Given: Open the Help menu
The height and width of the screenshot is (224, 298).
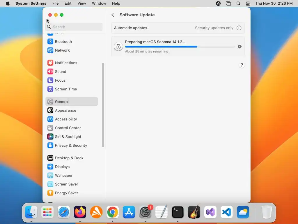Looking at the screenshot, I should click(x=116, y=3).
